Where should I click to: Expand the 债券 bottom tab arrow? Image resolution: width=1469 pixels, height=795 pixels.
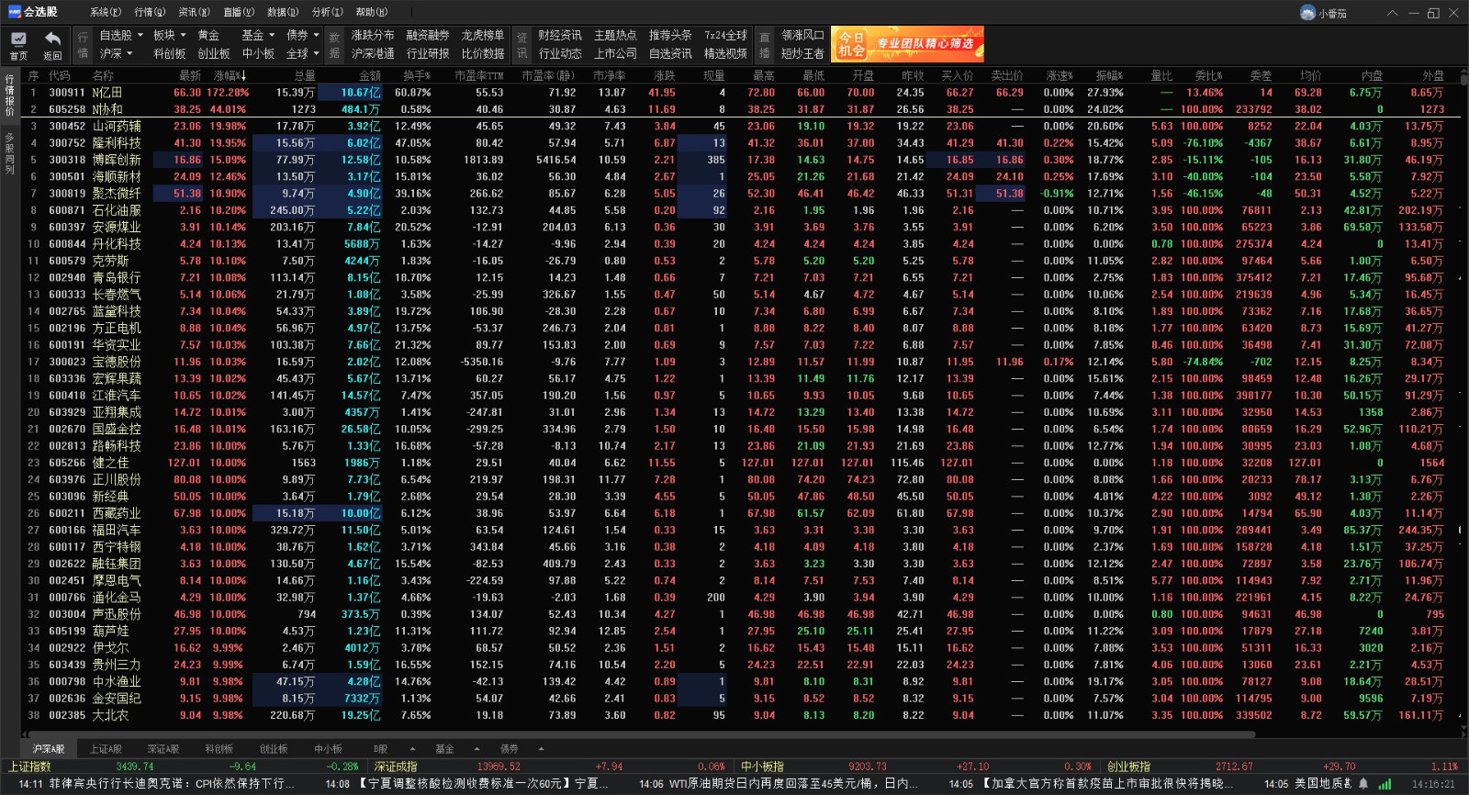point(542,748)
